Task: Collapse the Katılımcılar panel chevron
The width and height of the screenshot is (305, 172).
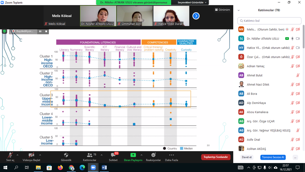Action: 239,10
